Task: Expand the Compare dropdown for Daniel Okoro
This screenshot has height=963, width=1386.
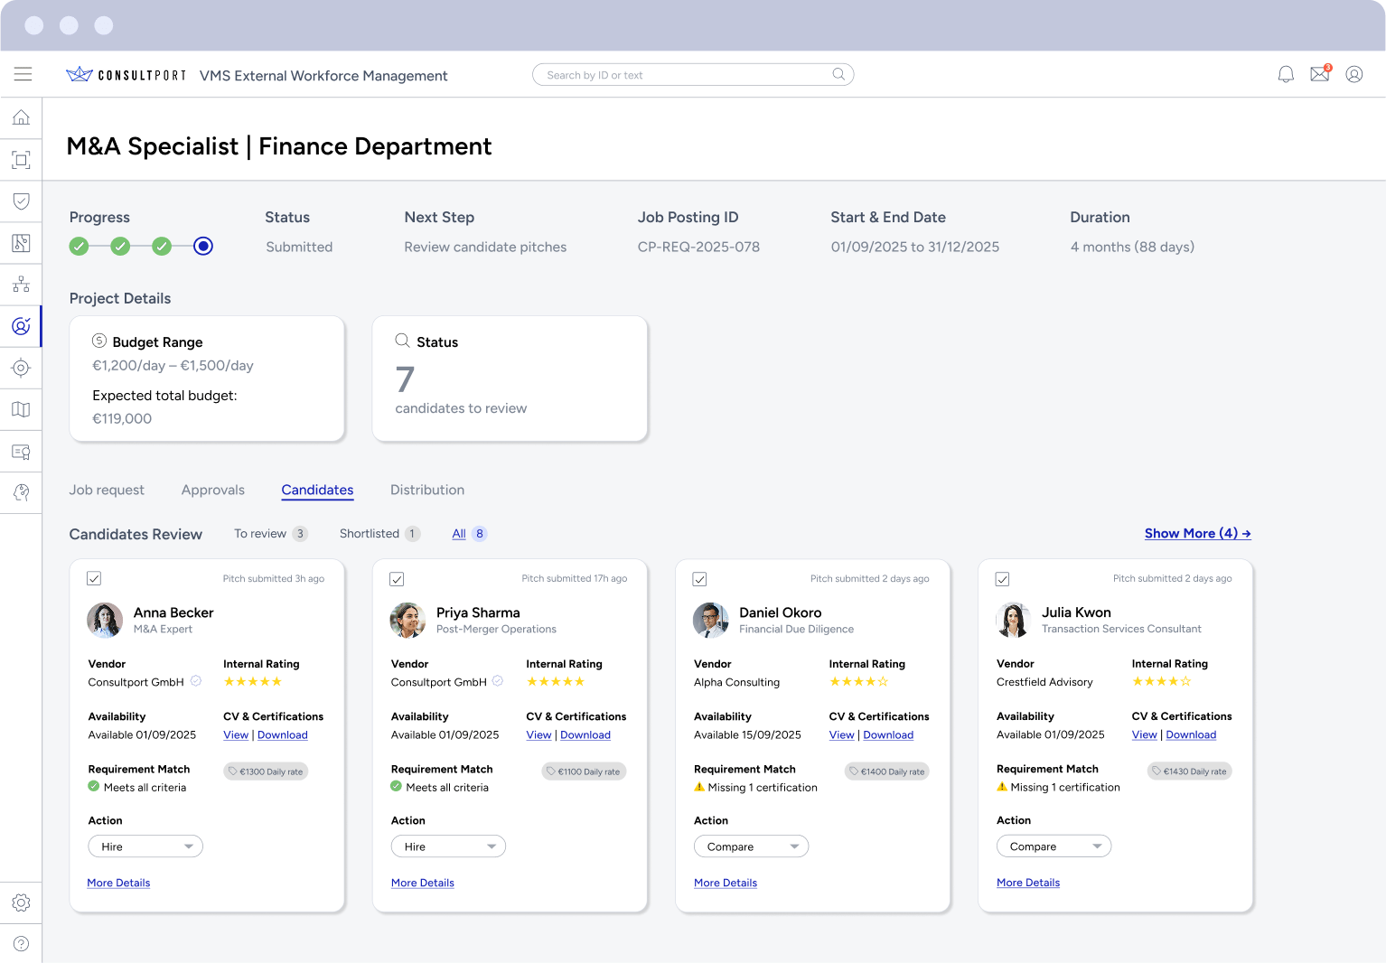Action: [751, 846]
